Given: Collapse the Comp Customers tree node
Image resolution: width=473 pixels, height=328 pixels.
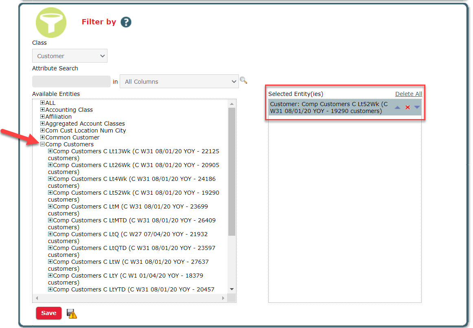Looking at the screenshot, I should tap(42, 144).
